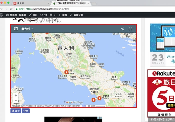The height and width of the screenshot is (122, 175).
Task: Open the 10 pending updates item
Action: [x=43, y=15]
